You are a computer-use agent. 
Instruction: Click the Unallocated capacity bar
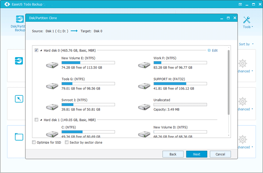(x=180, y=105)
